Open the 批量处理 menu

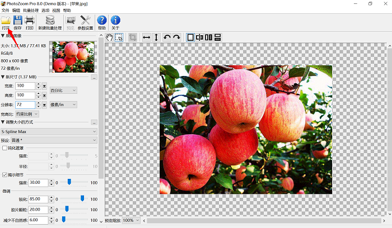click(x=31, y=10)
